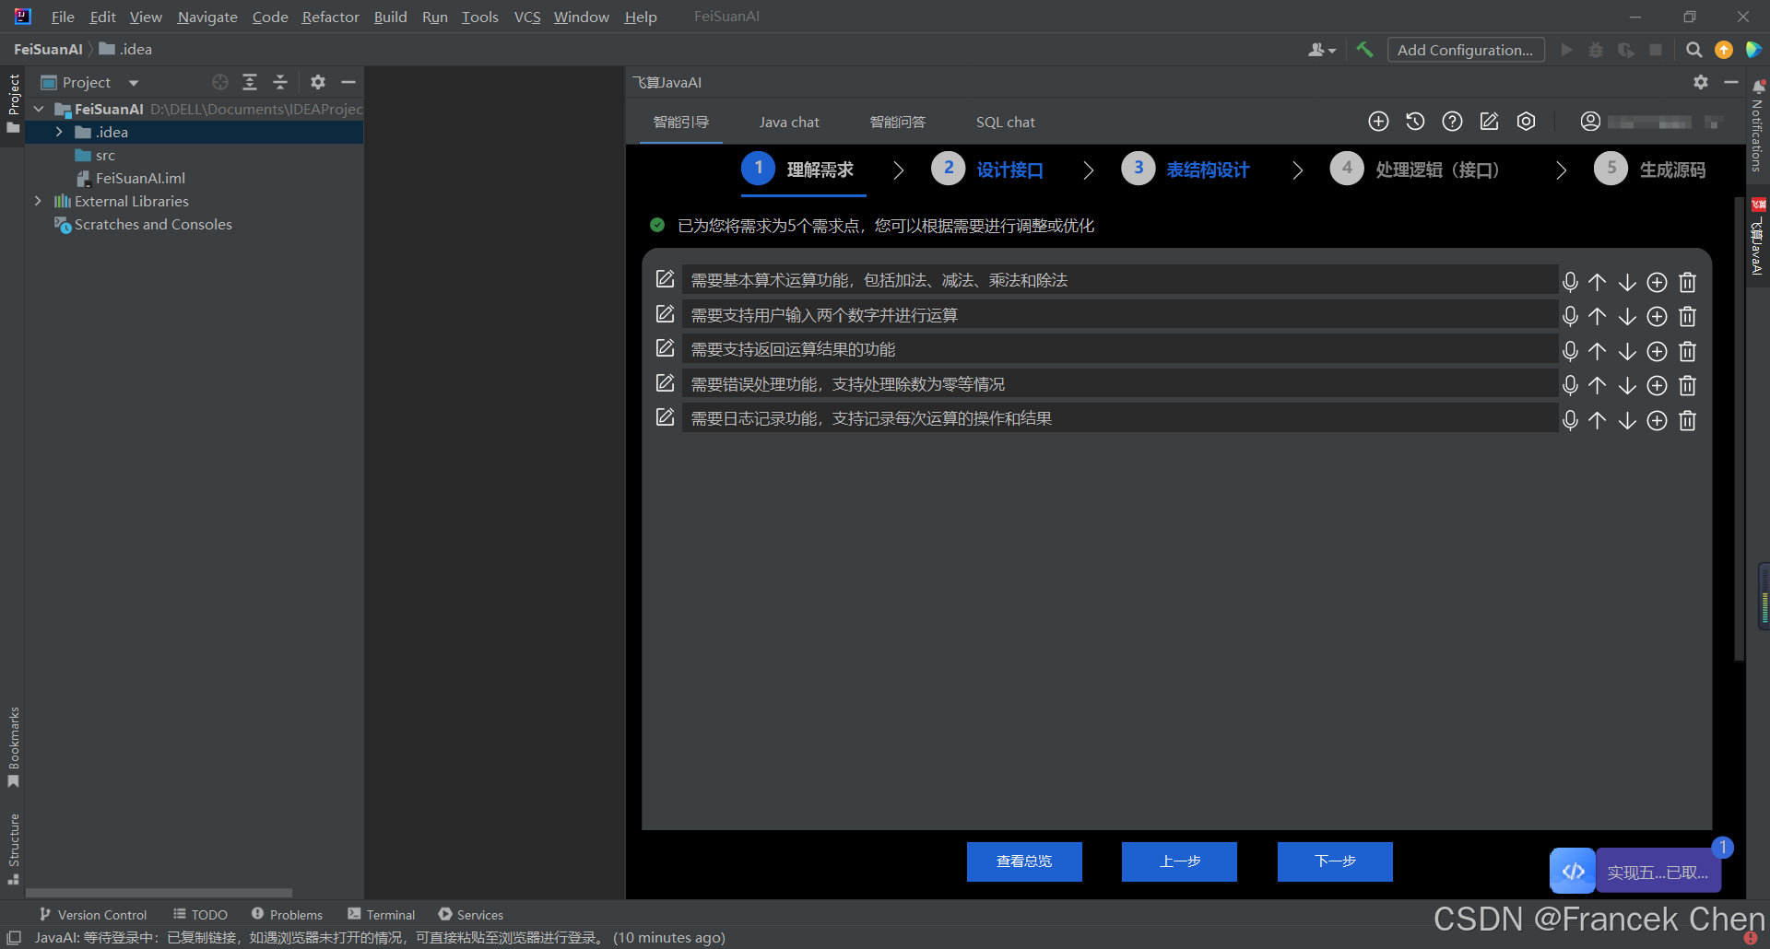Open step 4 处理逻辑（接口）
The image size is (1770, 949).
(1415, 169)
